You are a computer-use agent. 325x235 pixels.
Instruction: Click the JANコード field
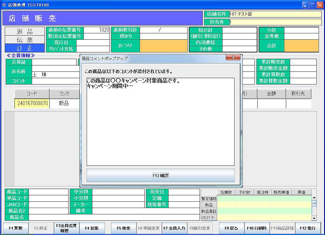pyautogui.click(x=48, y=205)
